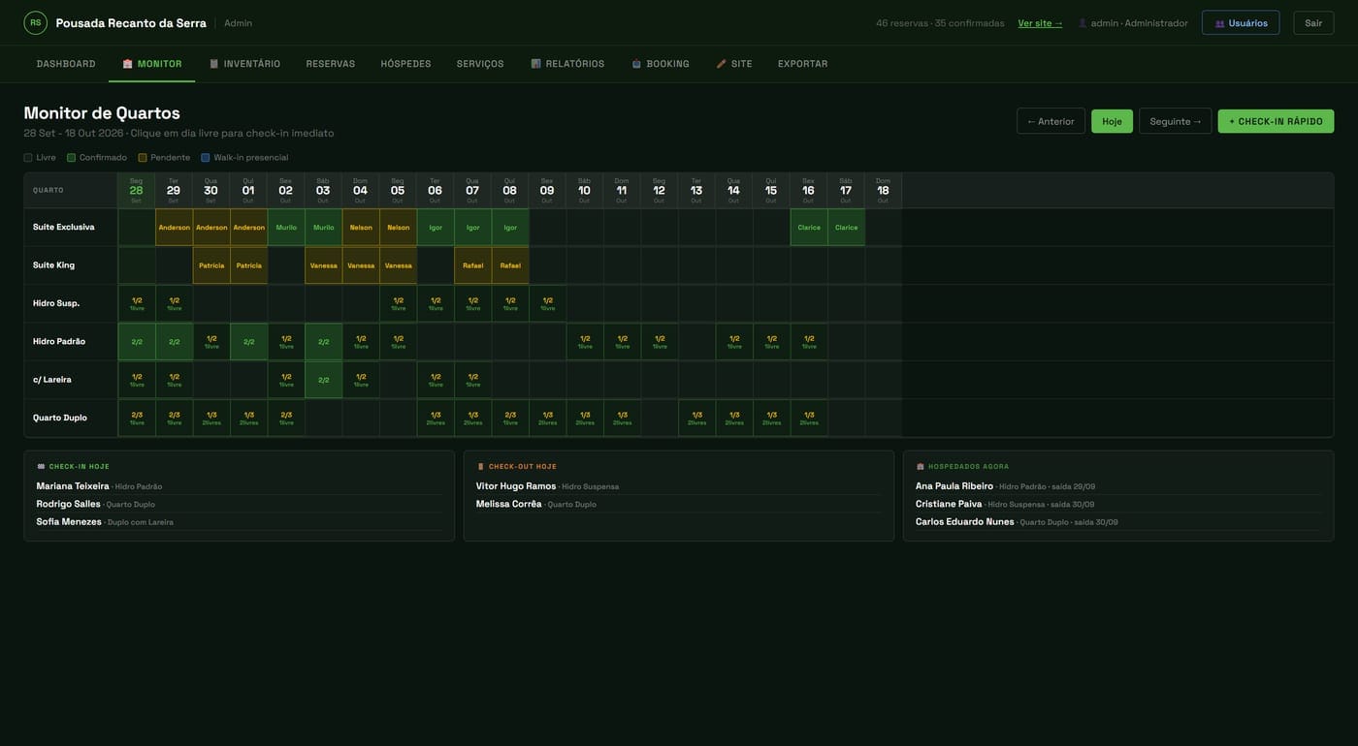This screenshot has height=746, width=1358.
Task: Click the Confirmado green legend swatch
Action: [x=71, y=158]
